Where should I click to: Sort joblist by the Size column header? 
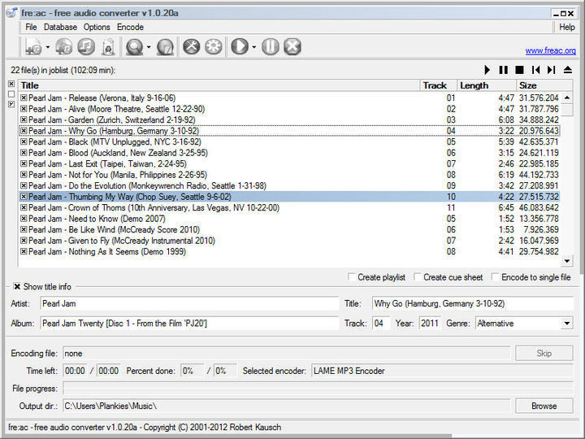[x=544, y=85]
